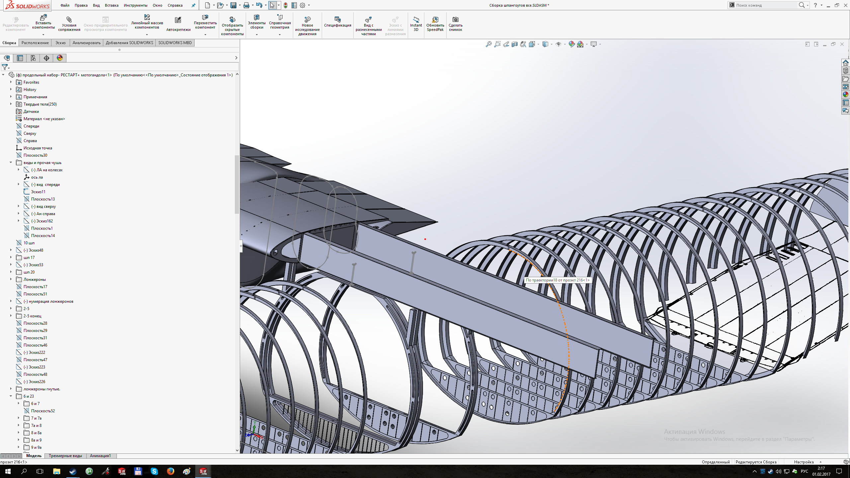The image size is (850, 478).
Task: Click Take snapshot (Сделать снимок) icon
Action: tap(455, 20)
